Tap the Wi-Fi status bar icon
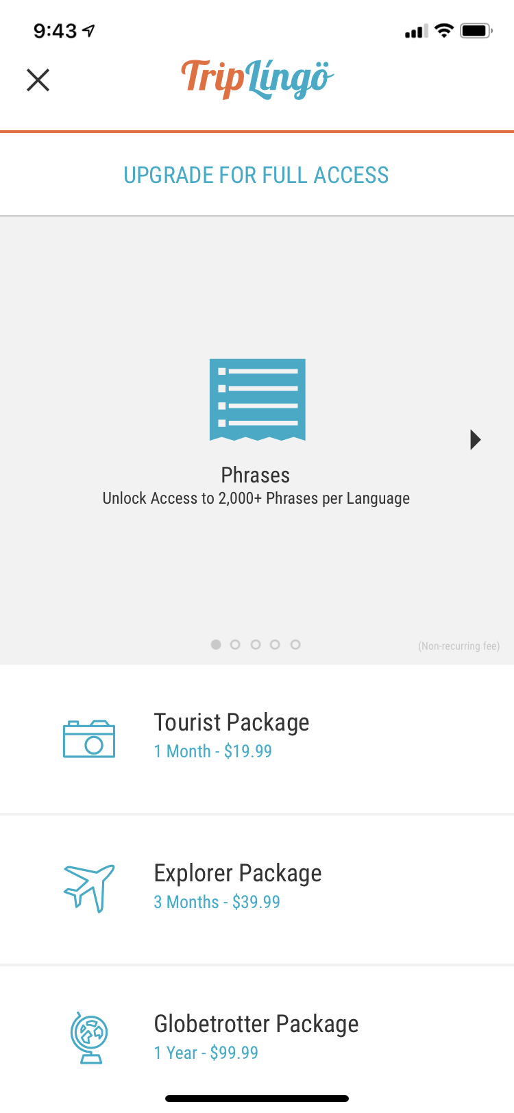The image size is (514, 1113). click(x=444, y=31)
